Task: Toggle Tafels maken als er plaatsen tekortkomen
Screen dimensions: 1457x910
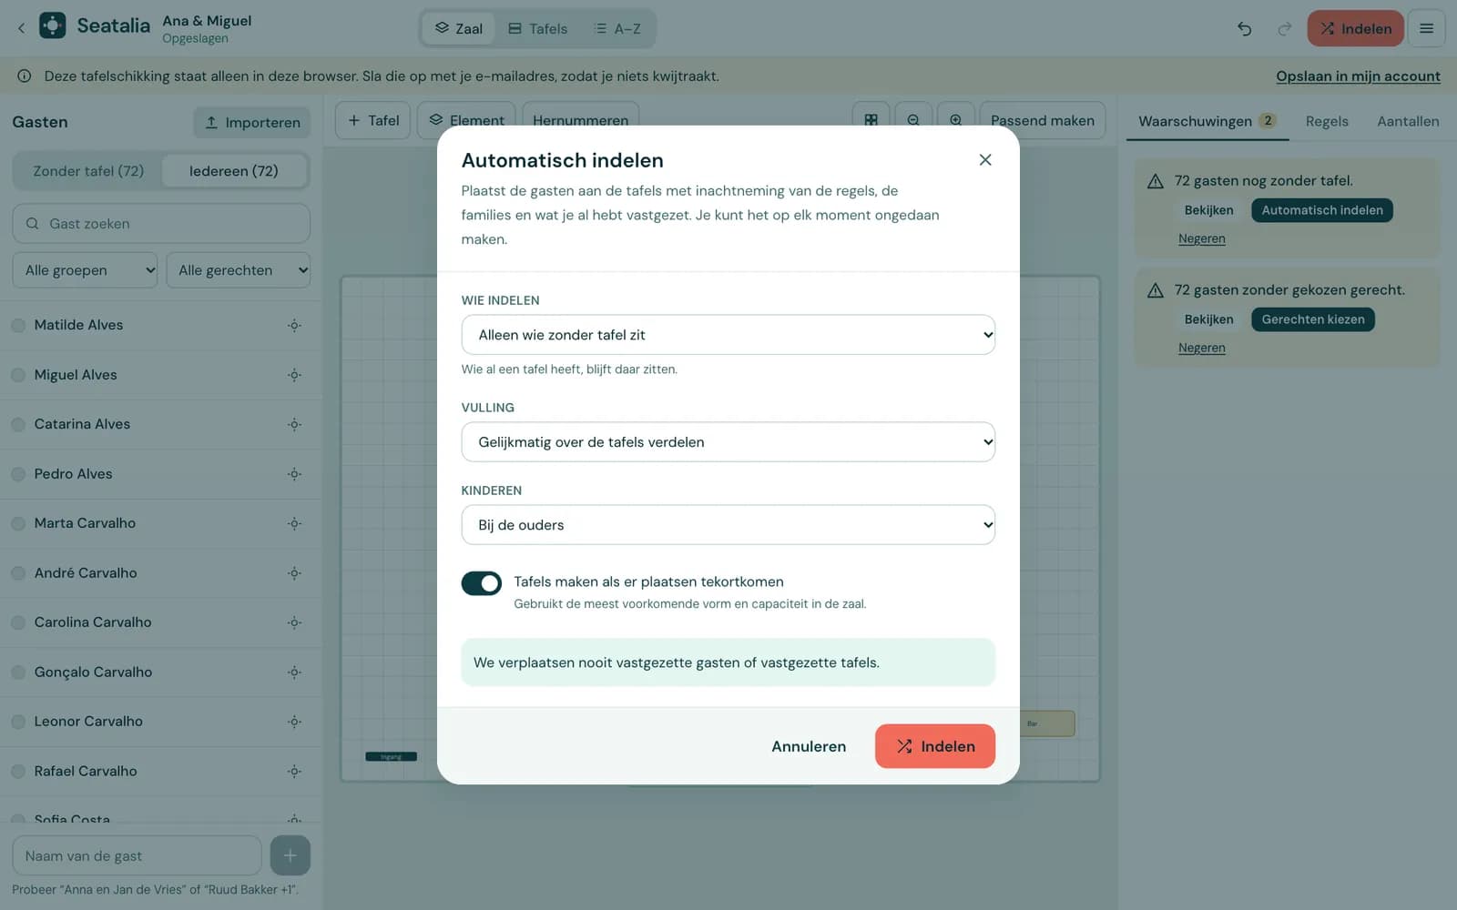Action: pos(482,583)
